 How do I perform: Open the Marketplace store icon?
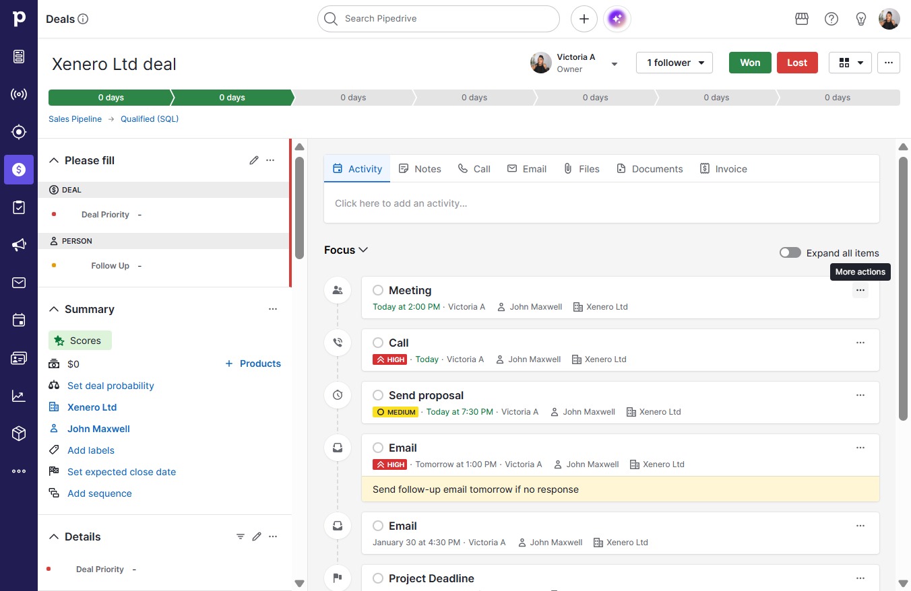802,19
